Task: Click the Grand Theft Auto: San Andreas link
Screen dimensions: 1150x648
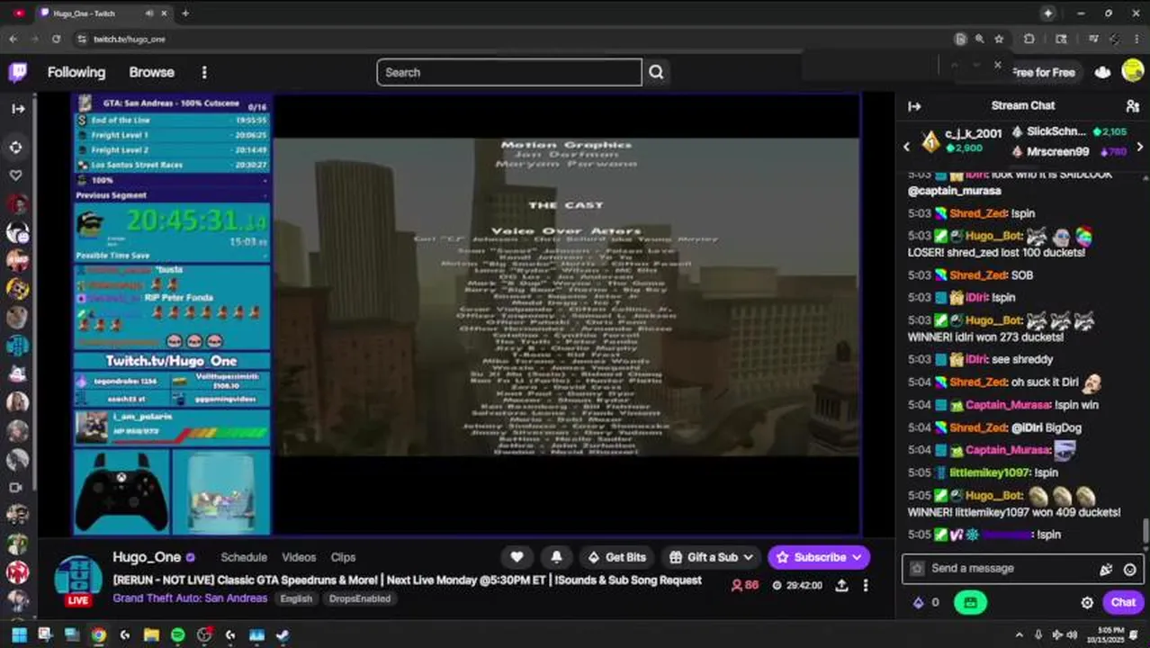Action: click(190, 598)
